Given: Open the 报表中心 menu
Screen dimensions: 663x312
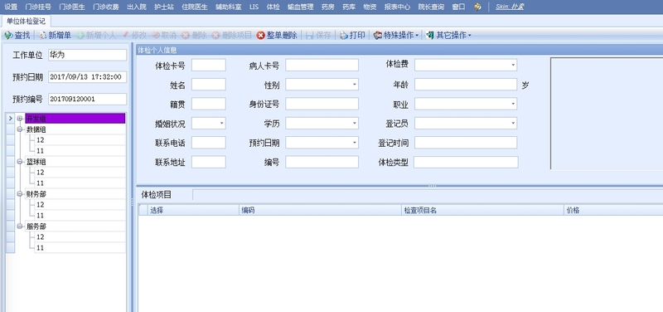Looking at the screenshot, I should (x=397, y=7).
